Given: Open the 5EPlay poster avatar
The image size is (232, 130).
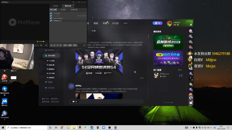Looking at the screenshot, I should (71, 86).
